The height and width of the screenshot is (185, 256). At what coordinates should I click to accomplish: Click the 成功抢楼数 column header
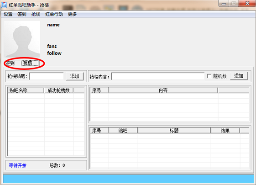coord(59,90)
